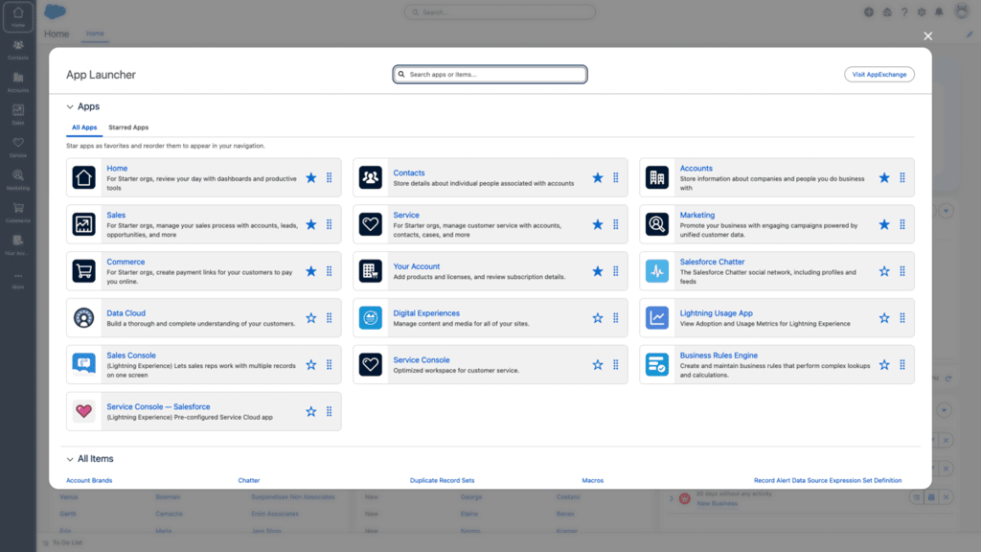Open the Your Account icon

[371, 271]
